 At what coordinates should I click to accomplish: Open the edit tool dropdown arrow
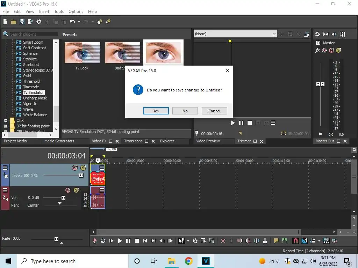(188, 241)
